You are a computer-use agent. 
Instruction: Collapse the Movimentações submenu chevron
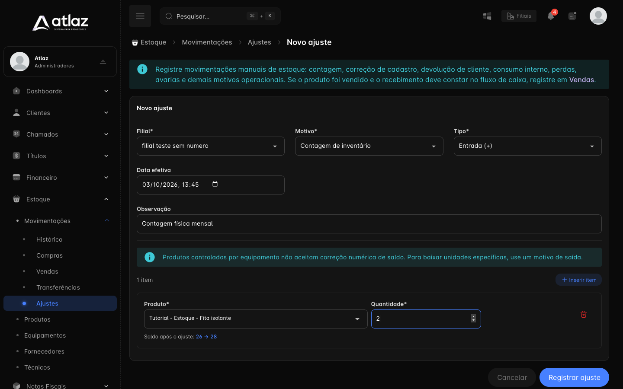pyautogui.click(x=107, y=221)
